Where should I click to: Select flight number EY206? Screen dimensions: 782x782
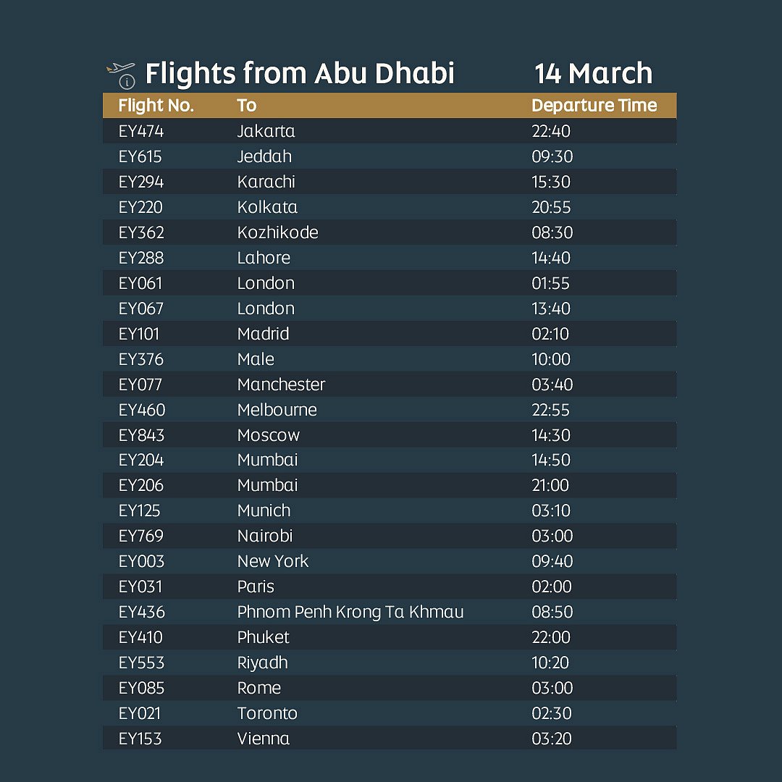tap(141, 485)
